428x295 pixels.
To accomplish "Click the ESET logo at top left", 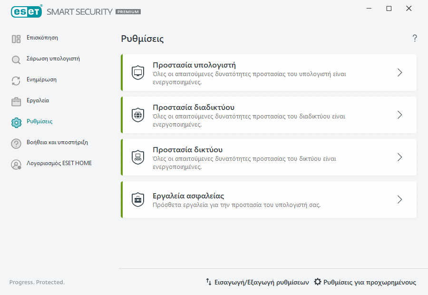I will pyautogui.click(x=27, y=11).
